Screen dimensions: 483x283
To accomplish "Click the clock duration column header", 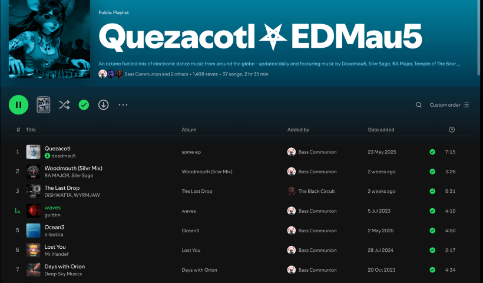I will [x=451, y=130].
